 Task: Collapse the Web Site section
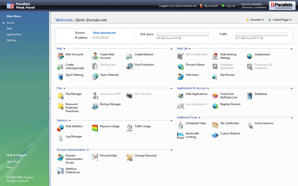click(x=292, y=49)
